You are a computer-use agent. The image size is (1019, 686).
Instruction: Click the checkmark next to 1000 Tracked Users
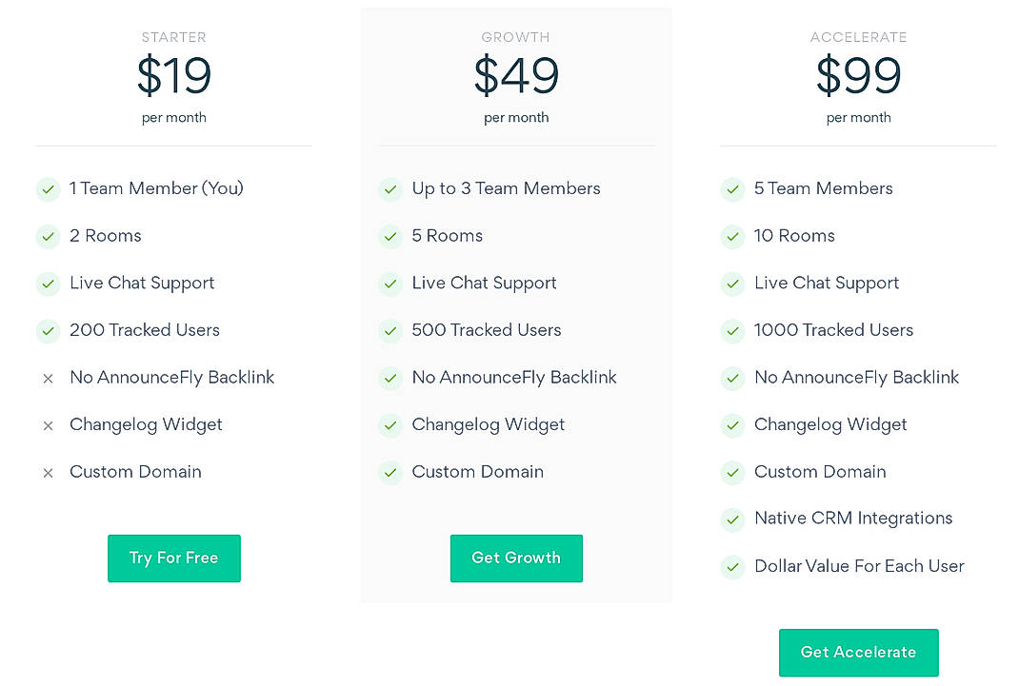click(732, 331)
